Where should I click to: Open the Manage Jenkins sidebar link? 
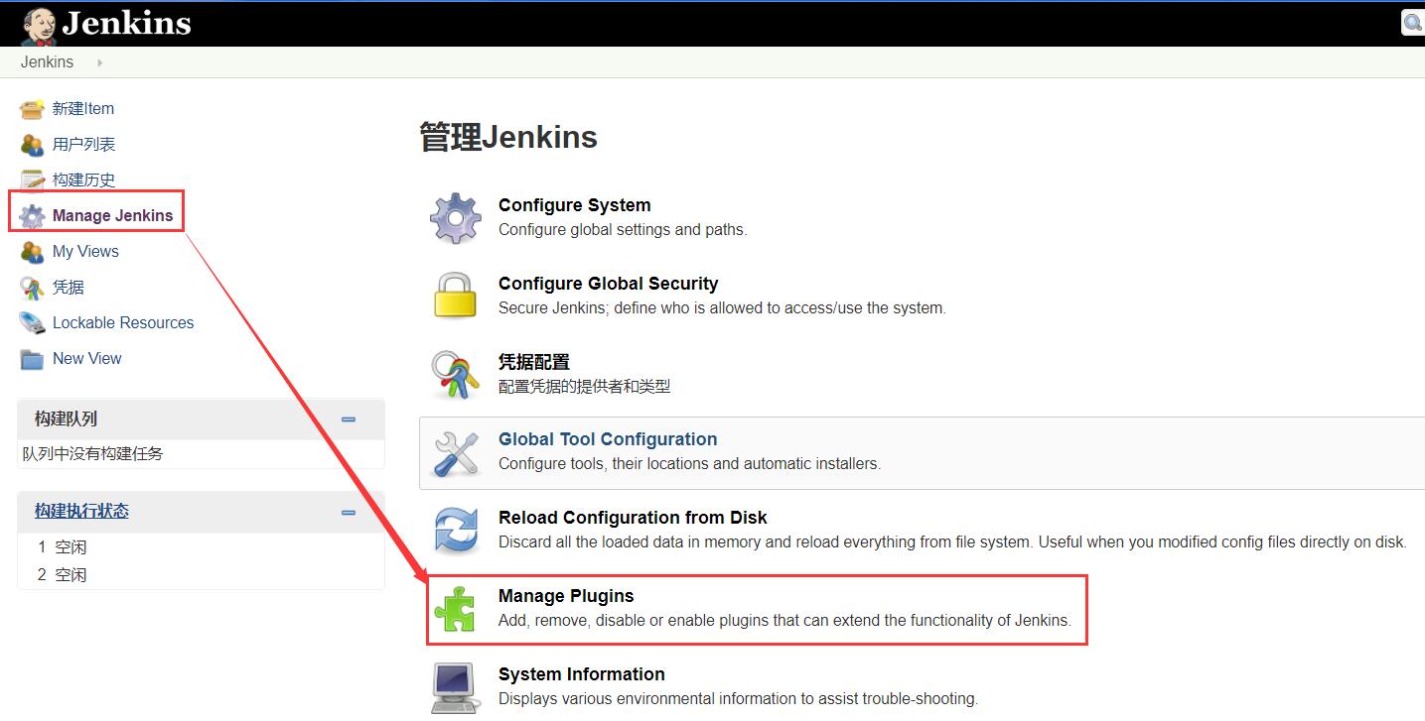(112, 215)
